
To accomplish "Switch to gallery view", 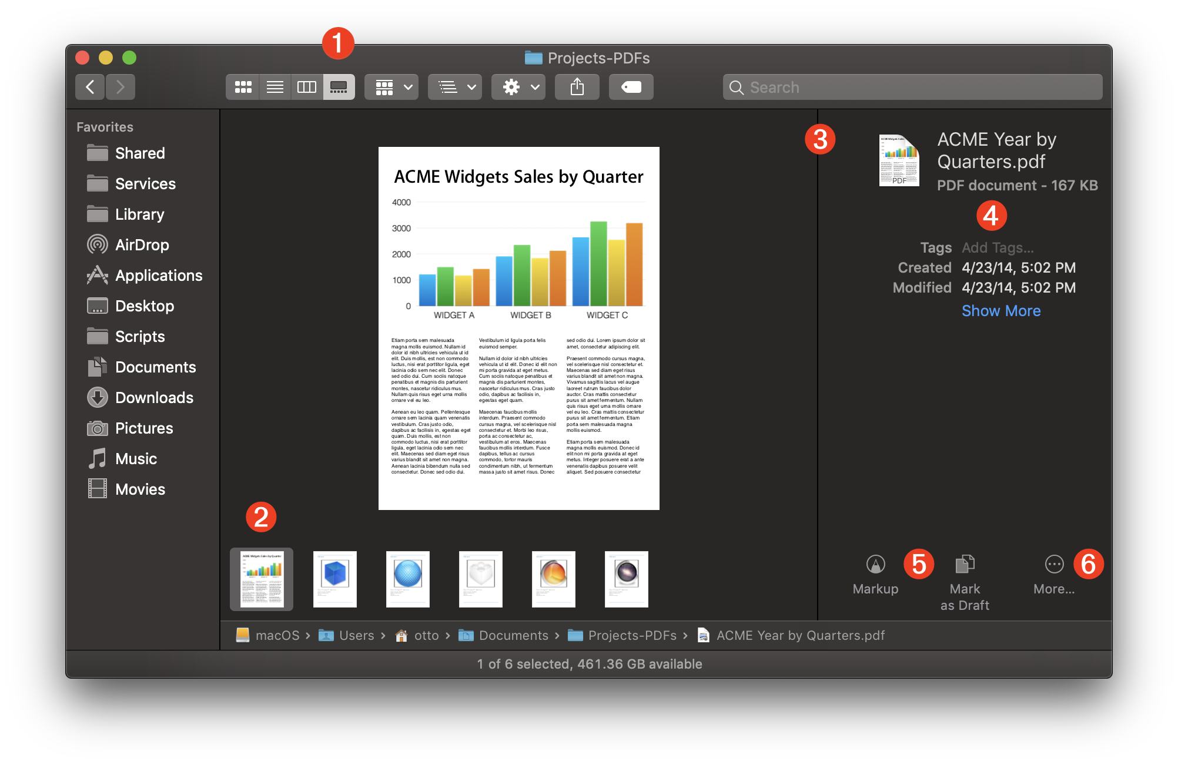I will (x=339, y=86).
